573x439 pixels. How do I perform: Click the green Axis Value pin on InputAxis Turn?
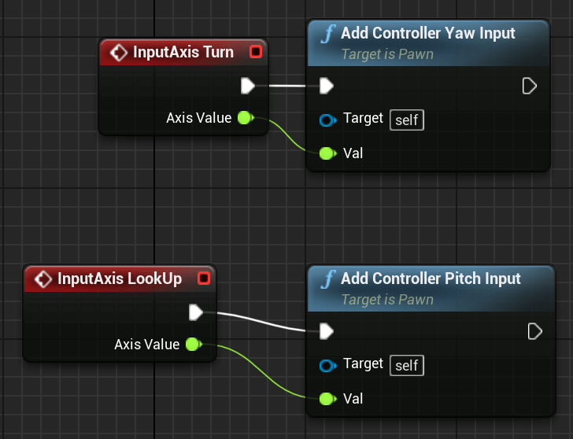(x=246, y=117)
